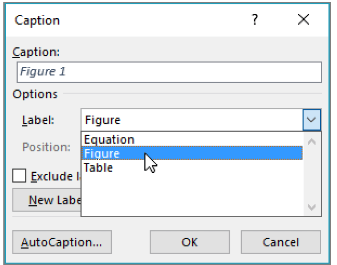Collapse the Label list via its chevron arrow

tap(311, 120)
